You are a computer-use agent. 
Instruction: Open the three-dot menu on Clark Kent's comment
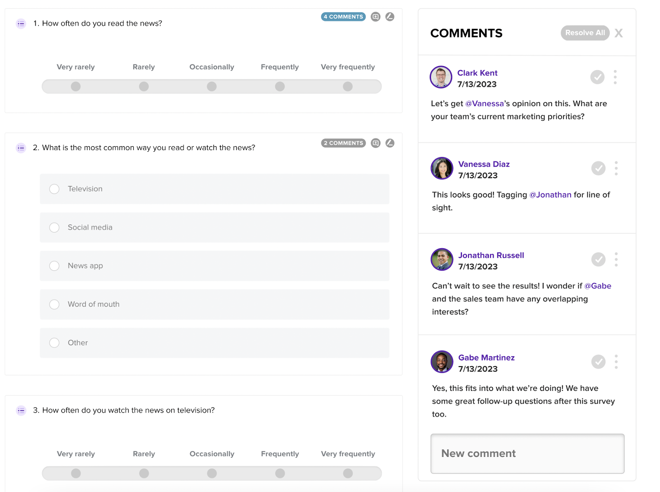pyautogui.click(x=615, y=77)
